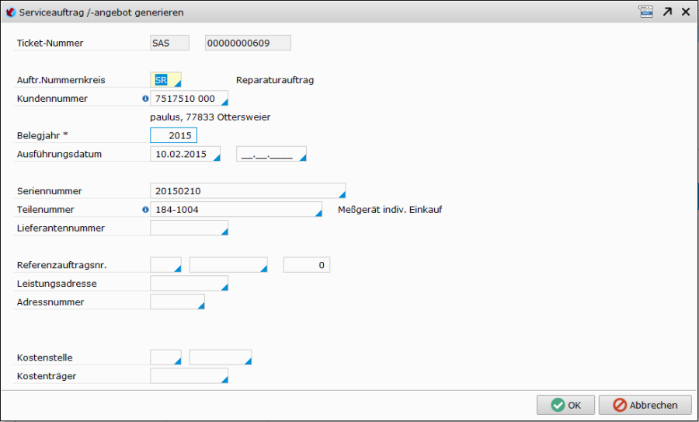Image resolution: width=699 pixels, height=422 pixels.
Task: Click the red application logo in title bar
Action: point(11,12)
